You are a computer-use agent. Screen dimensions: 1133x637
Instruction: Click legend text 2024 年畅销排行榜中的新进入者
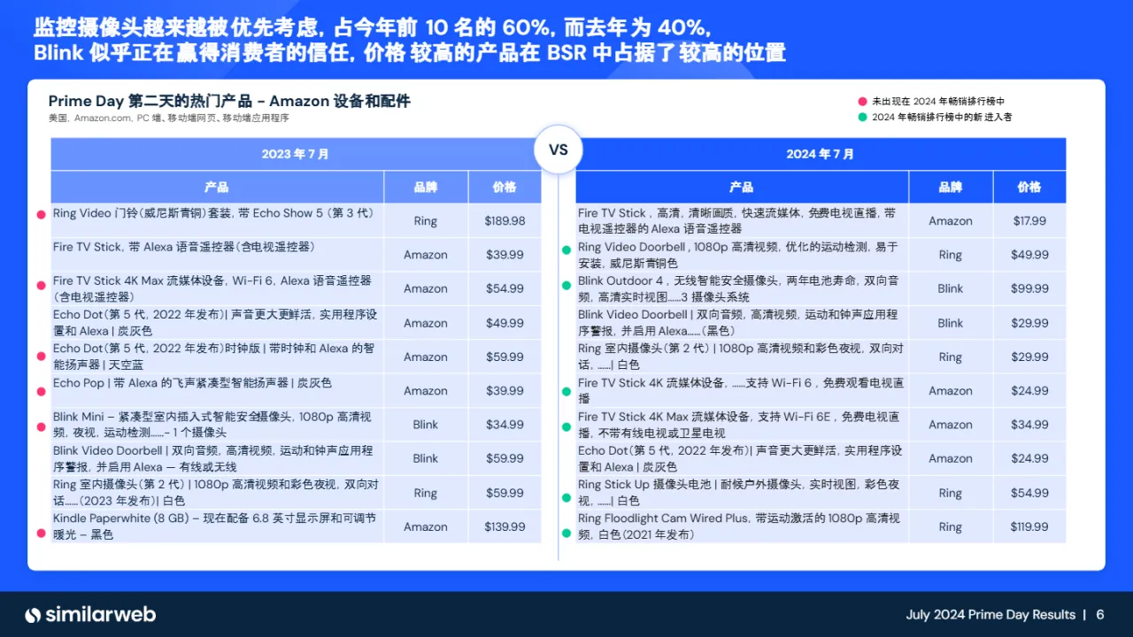click(x=942, y=117)
